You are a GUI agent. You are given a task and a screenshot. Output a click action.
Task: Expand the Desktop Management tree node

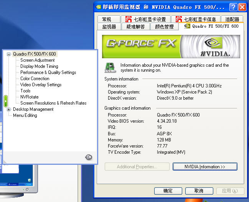pos(8,110)
